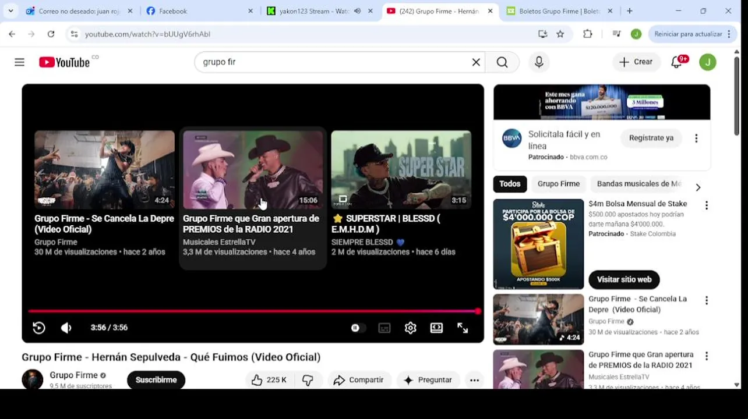
Task: Click the Chrome address bar URL
Action: coord(147,34)
